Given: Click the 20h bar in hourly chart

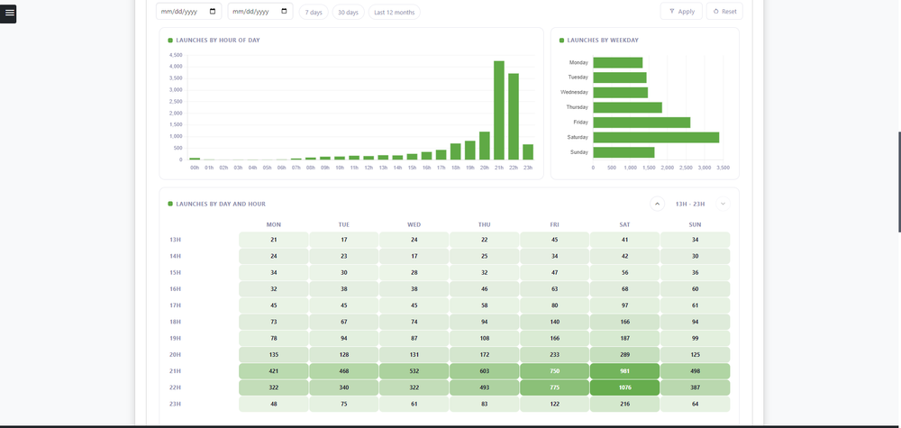Looking at the screenshot, I should point(485,146).
